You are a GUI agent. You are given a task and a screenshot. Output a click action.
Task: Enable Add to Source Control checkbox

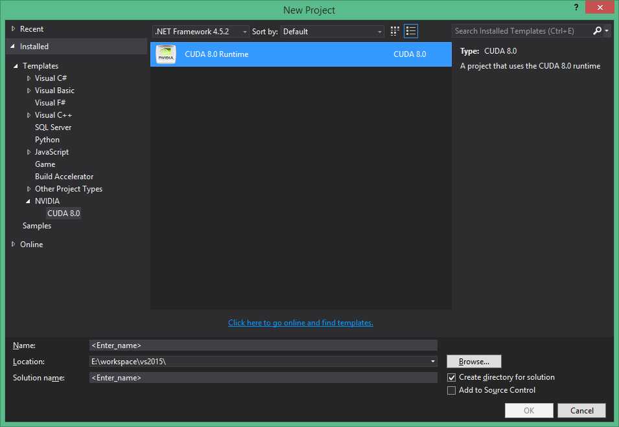(451, 390)
